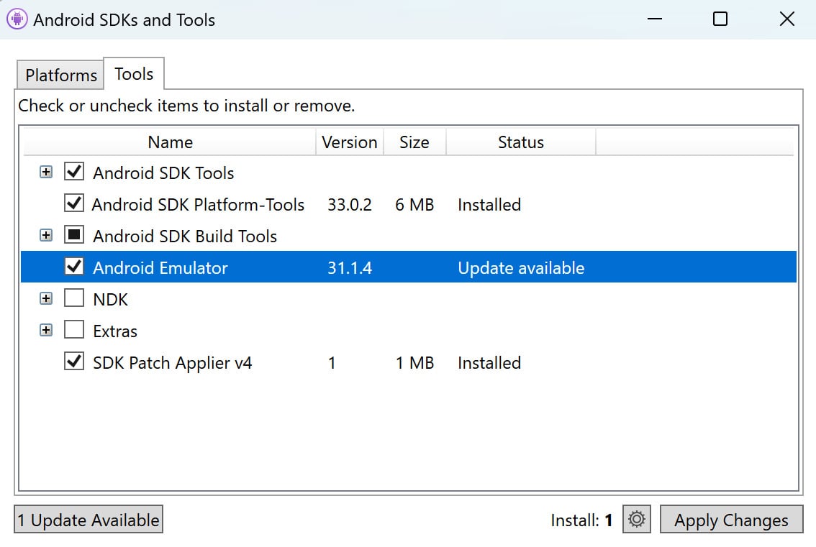Select the Android SDK Build Tools row label
Screen dimensions: 816x547
tap(185, 236)
